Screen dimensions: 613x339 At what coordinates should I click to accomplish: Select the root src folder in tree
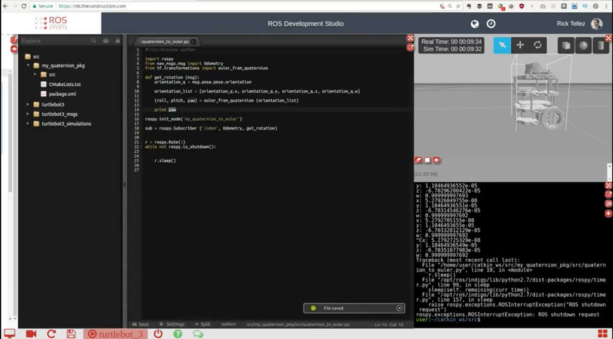coord(36,56)
